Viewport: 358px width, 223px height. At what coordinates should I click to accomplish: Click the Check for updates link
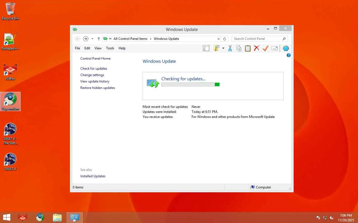point(94,69)
